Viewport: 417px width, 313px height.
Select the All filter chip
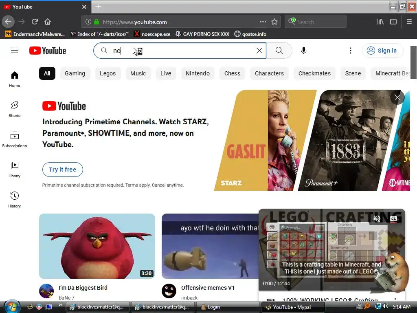click(47, 73)
